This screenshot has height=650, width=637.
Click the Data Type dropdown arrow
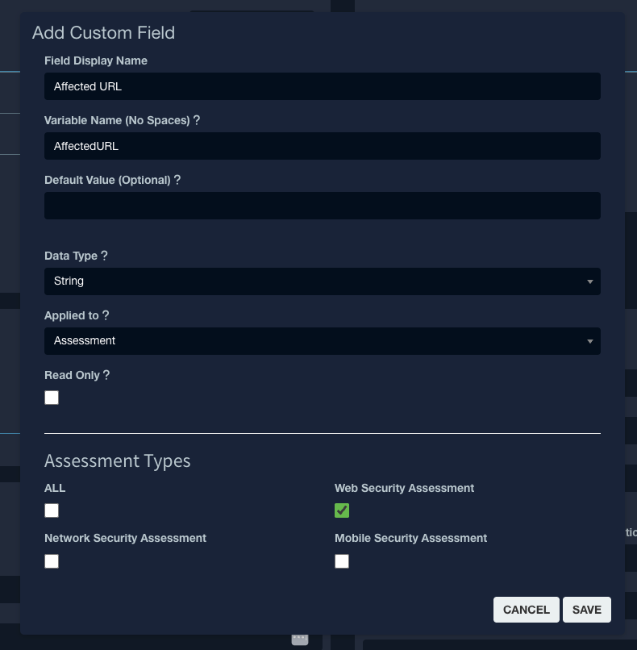tap(589, 282)
